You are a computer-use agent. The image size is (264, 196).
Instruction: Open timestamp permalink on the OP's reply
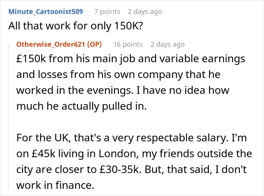(167, 44)
